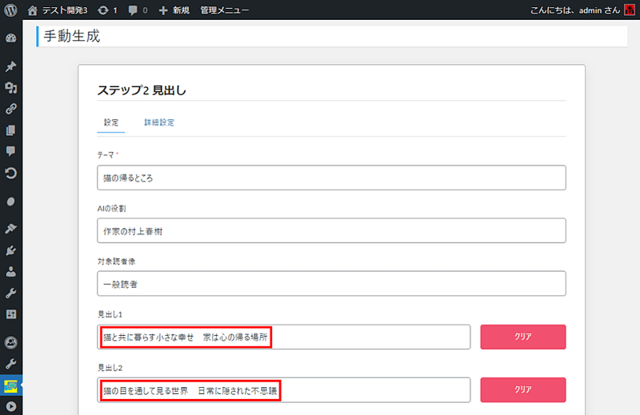Image resolution: width=640 pixels, height=415 pixels.
Task: Click the circled profile icon in sidebar
Action: (11, 342)
